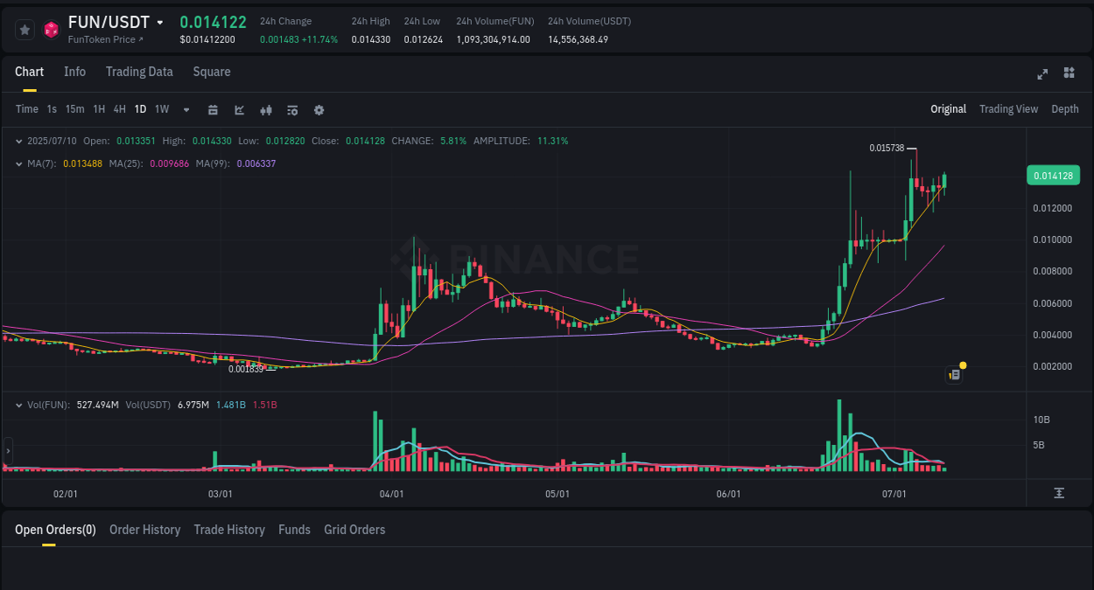Switch to the Trading Data tab
Screen dimensions: 1094x590
point(139,72)
